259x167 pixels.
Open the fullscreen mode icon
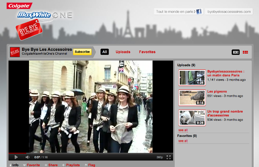[169, 157]
